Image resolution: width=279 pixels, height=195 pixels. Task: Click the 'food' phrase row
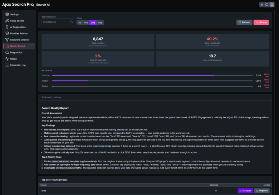155,191
